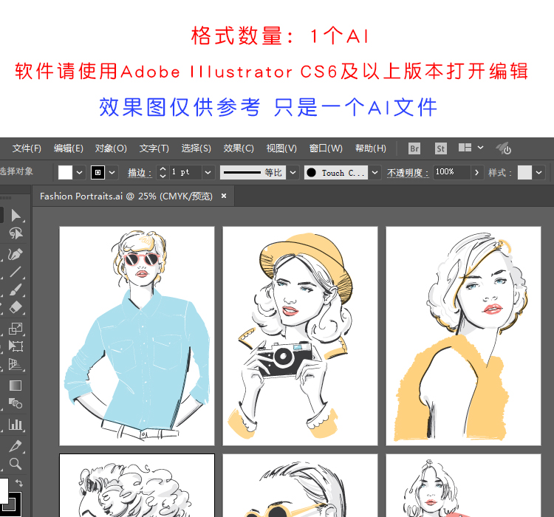Select the Zoom magnifier tool
The height and width of the screenshot is (517, 554).
(16, 464)
